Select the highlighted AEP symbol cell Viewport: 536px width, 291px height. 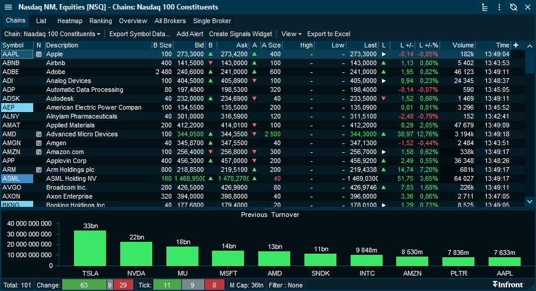pos(17,107)
